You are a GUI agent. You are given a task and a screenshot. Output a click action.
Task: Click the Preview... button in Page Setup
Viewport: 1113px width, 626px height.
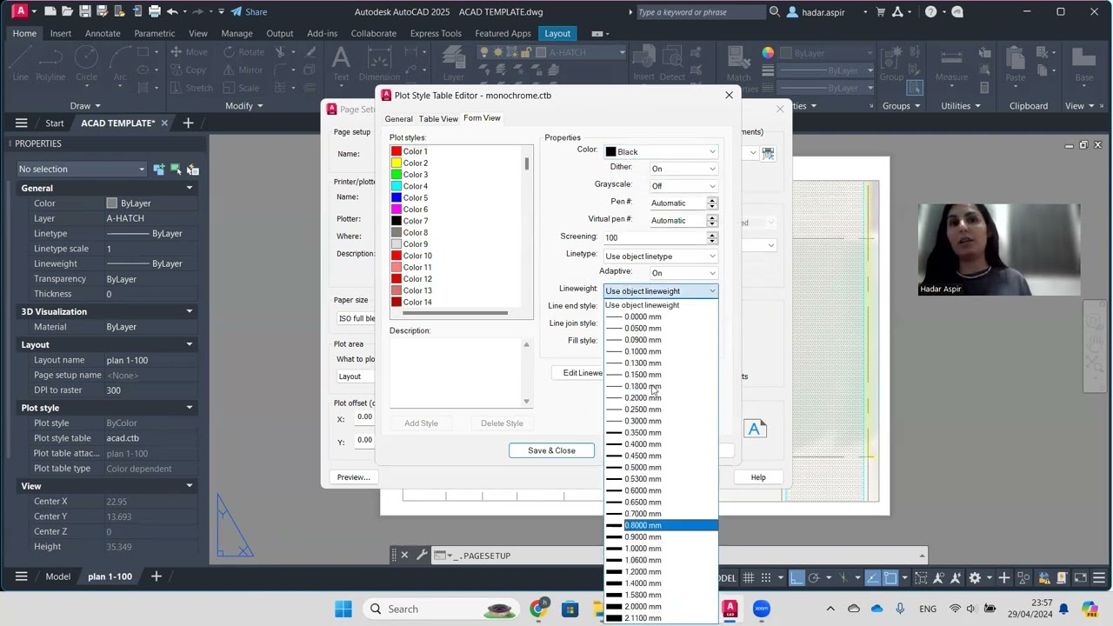tap(353, 477)
